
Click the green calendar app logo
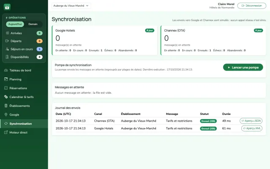click(x=7, y=7)
